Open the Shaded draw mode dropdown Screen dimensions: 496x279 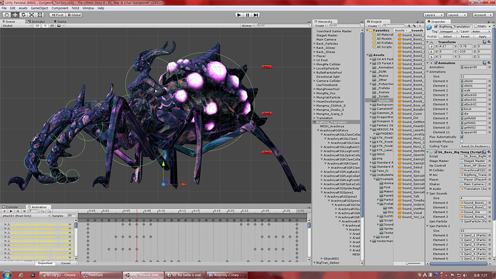coord(17,26)
